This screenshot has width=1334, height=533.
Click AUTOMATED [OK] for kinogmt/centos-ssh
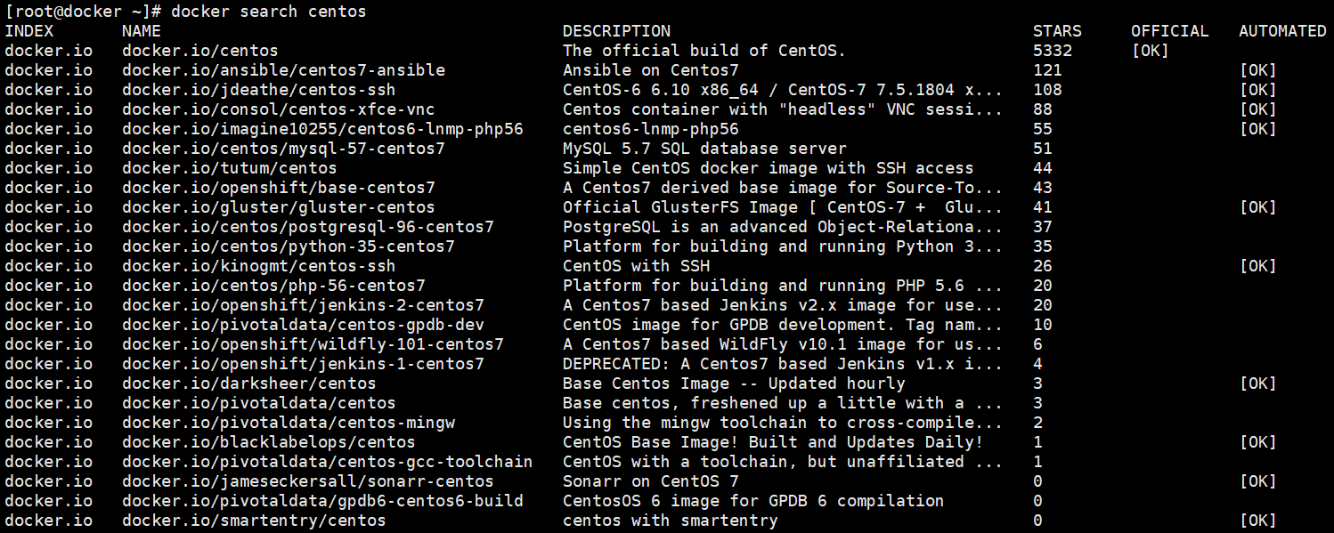click(x=1258, y=266)
